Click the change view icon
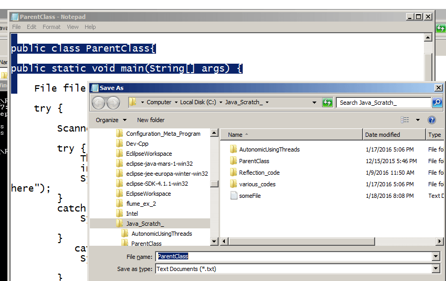 pyautogui.click(x=405, y=120)
